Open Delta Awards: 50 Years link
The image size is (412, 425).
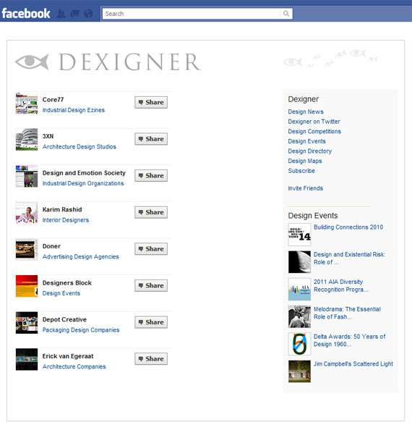point(350,340)
